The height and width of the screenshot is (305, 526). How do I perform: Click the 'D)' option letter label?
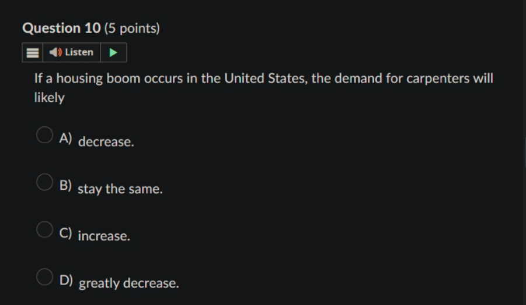66,280
